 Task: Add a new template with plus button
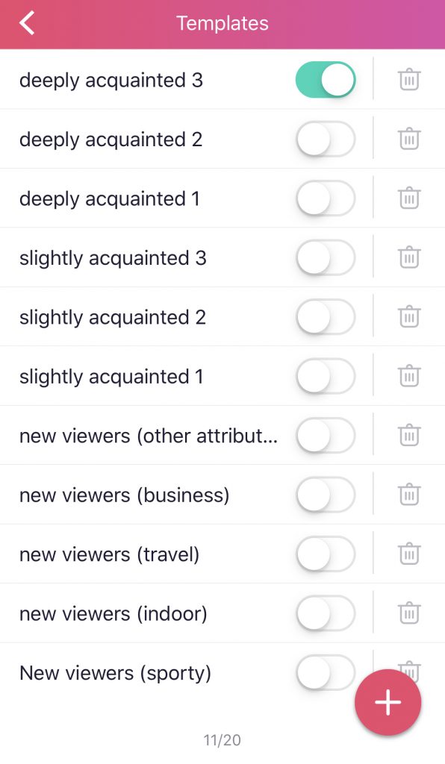tap(388, 702)
